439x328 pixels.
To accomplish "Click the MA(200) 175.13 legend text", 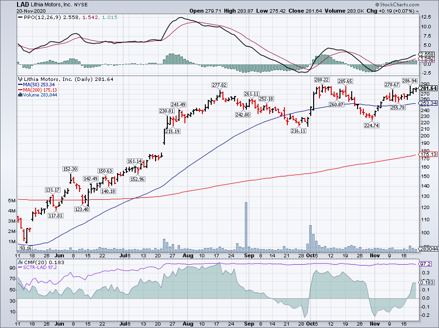I will point(40,90).
